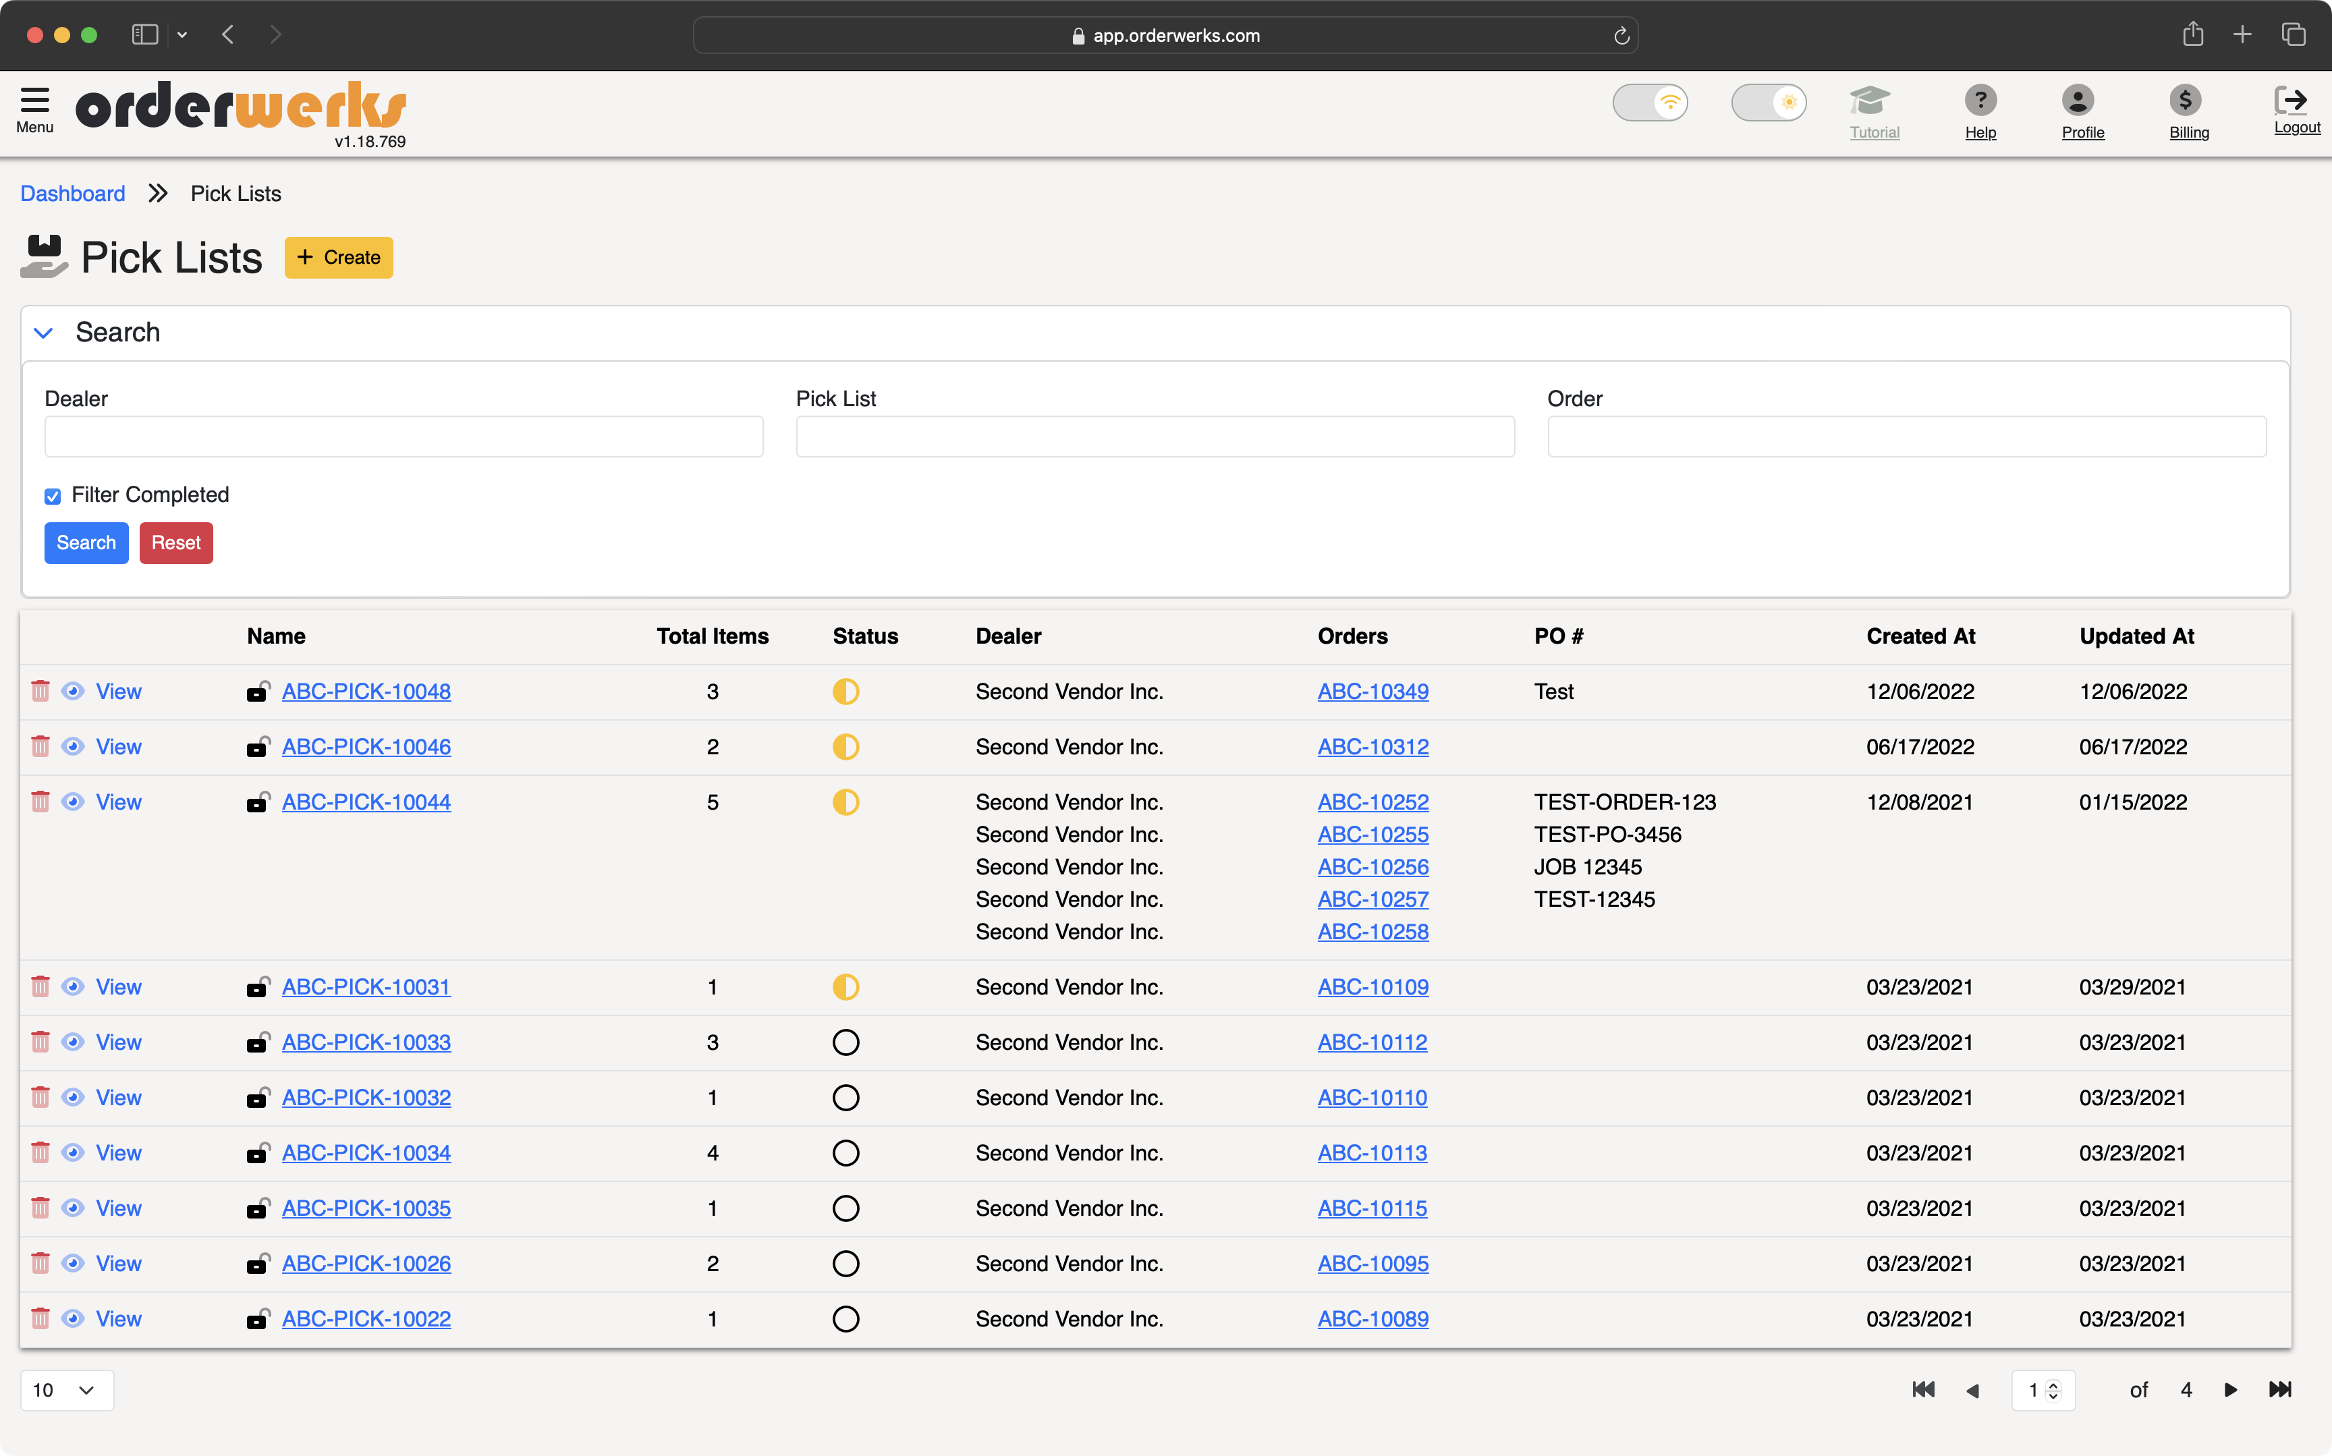Open the Tutorial graduation cap icon
Image resolution: width=2332 pixels, height=1456 pixels.
coord(1870,100)
